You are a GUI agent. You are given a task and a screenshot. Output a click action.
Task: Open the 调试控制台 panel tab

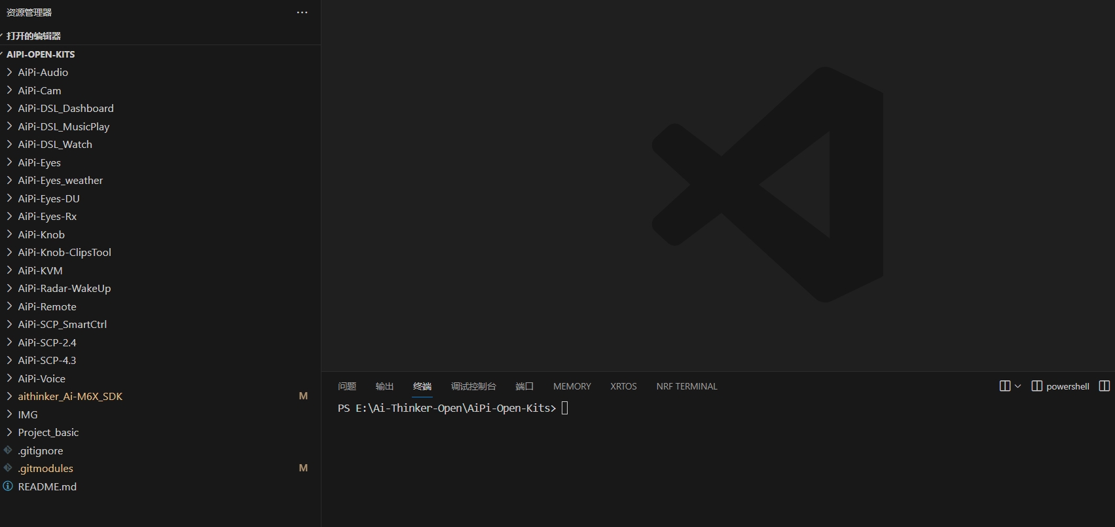[x=473, y=386]
